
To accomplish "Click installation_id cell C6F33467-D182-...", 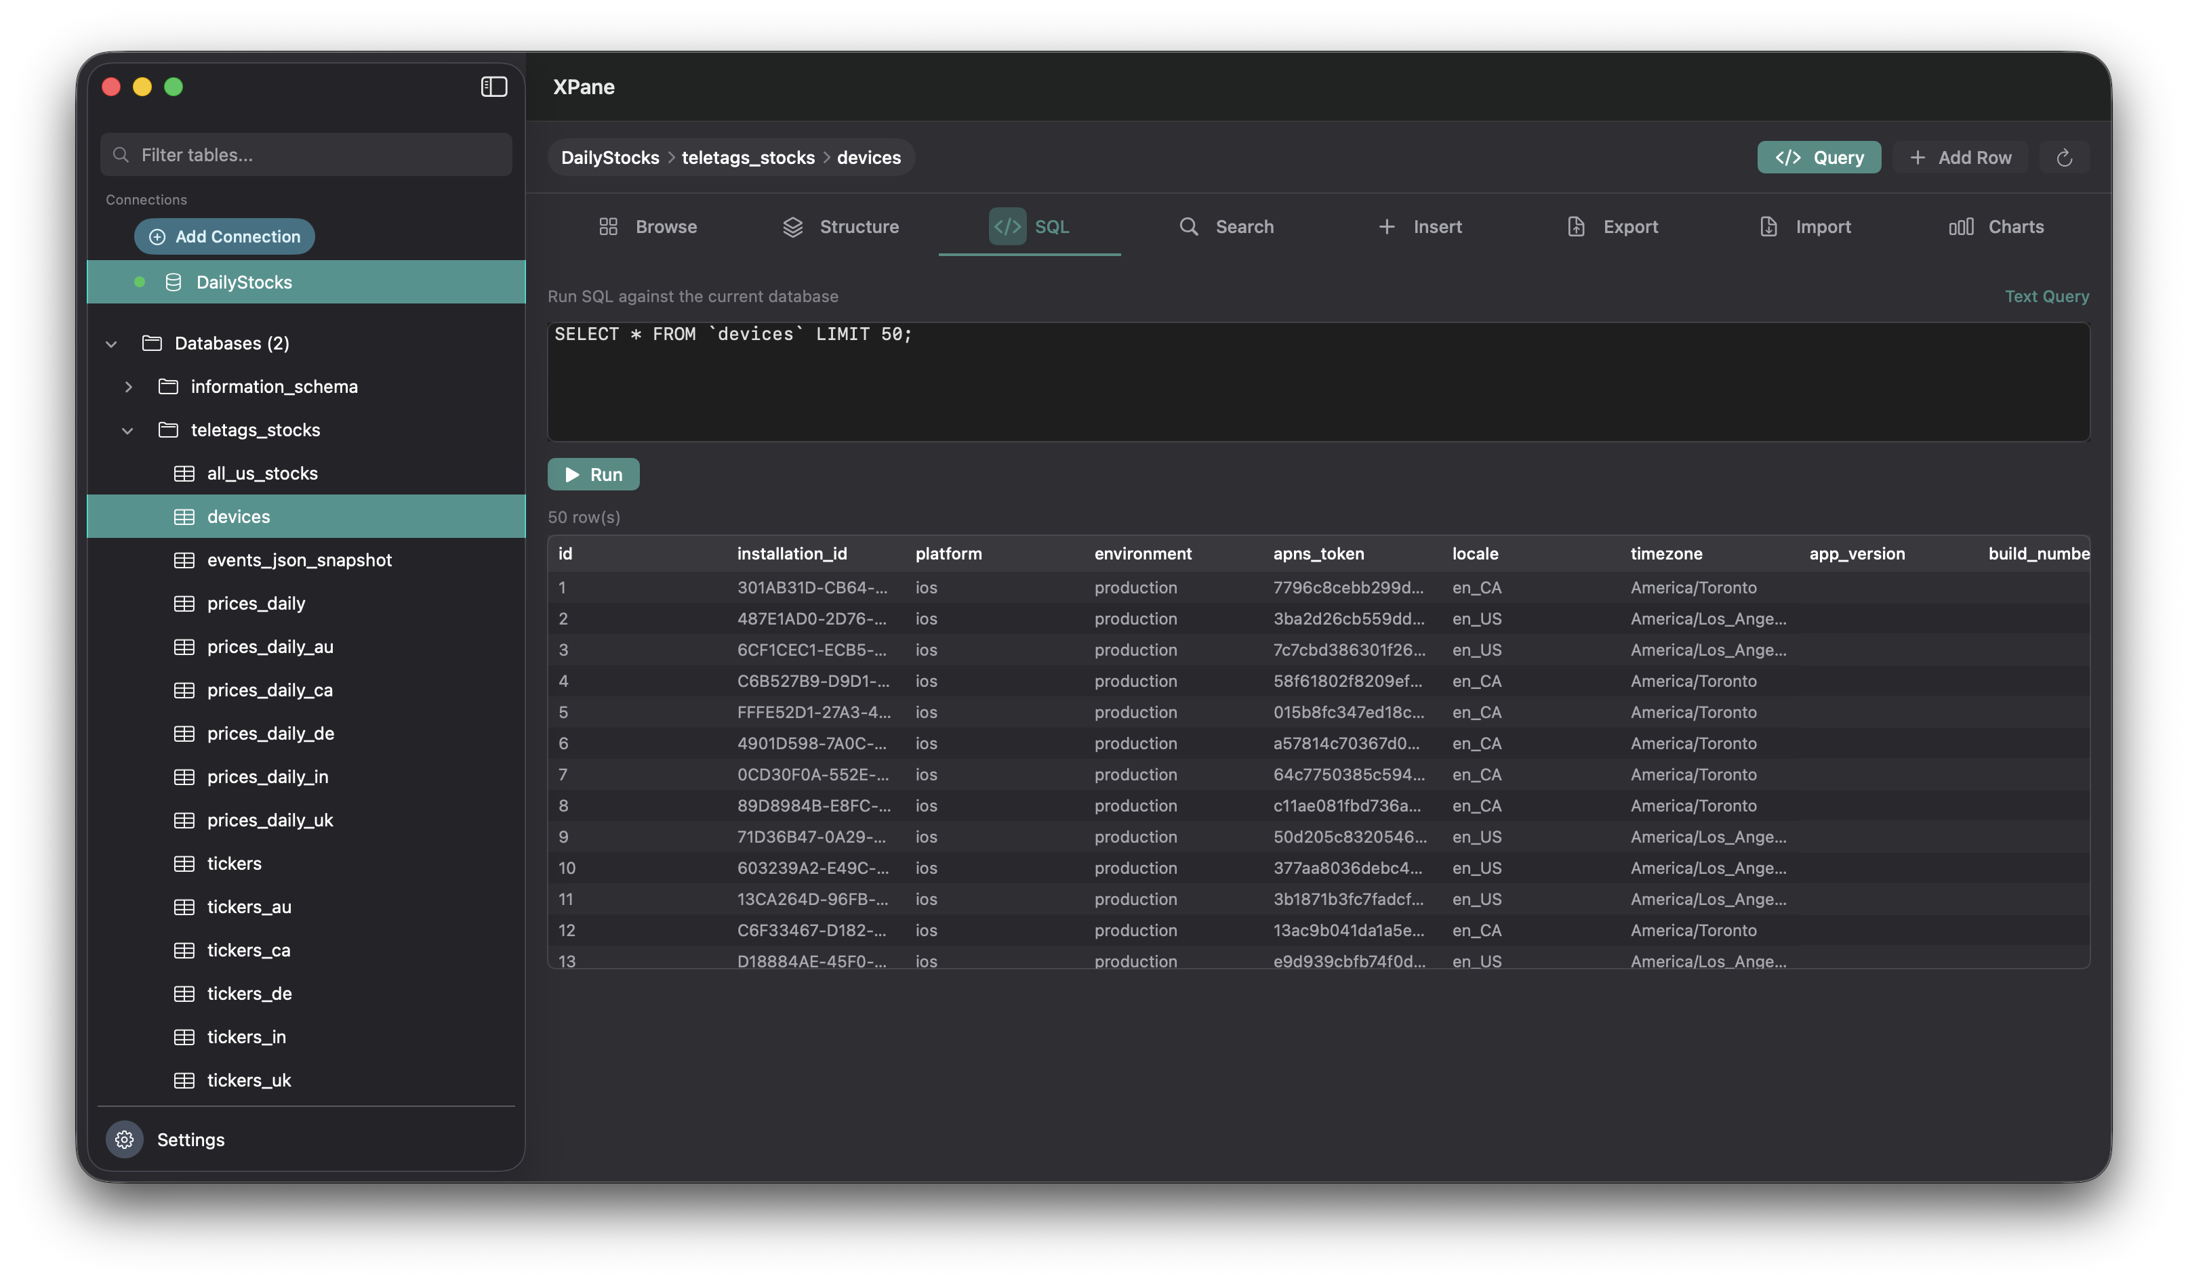I will coord(813,931).
